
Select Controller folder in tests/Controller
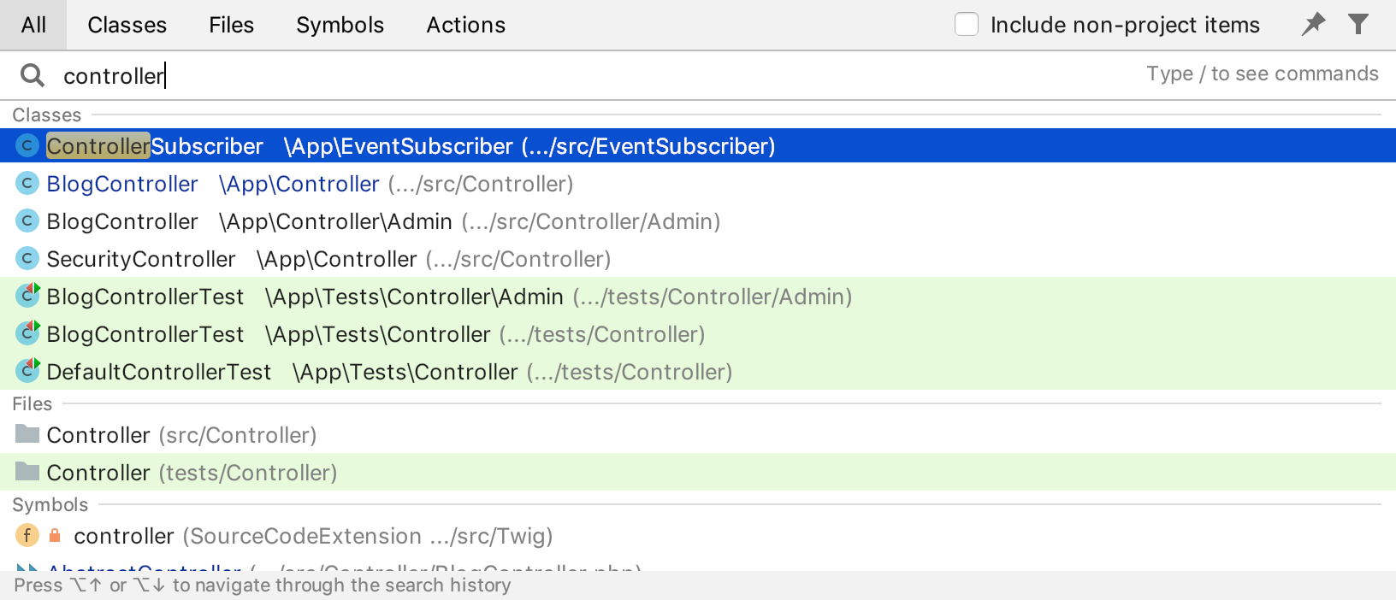point(698,473)
